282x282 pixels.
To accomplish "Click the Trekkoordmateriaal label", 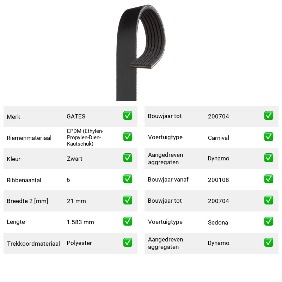I will (33, 244).
